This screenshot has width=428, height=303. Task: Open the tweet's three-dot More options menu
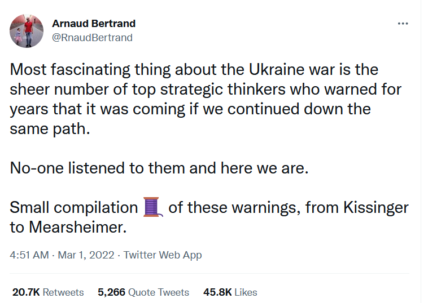(403, 24)
